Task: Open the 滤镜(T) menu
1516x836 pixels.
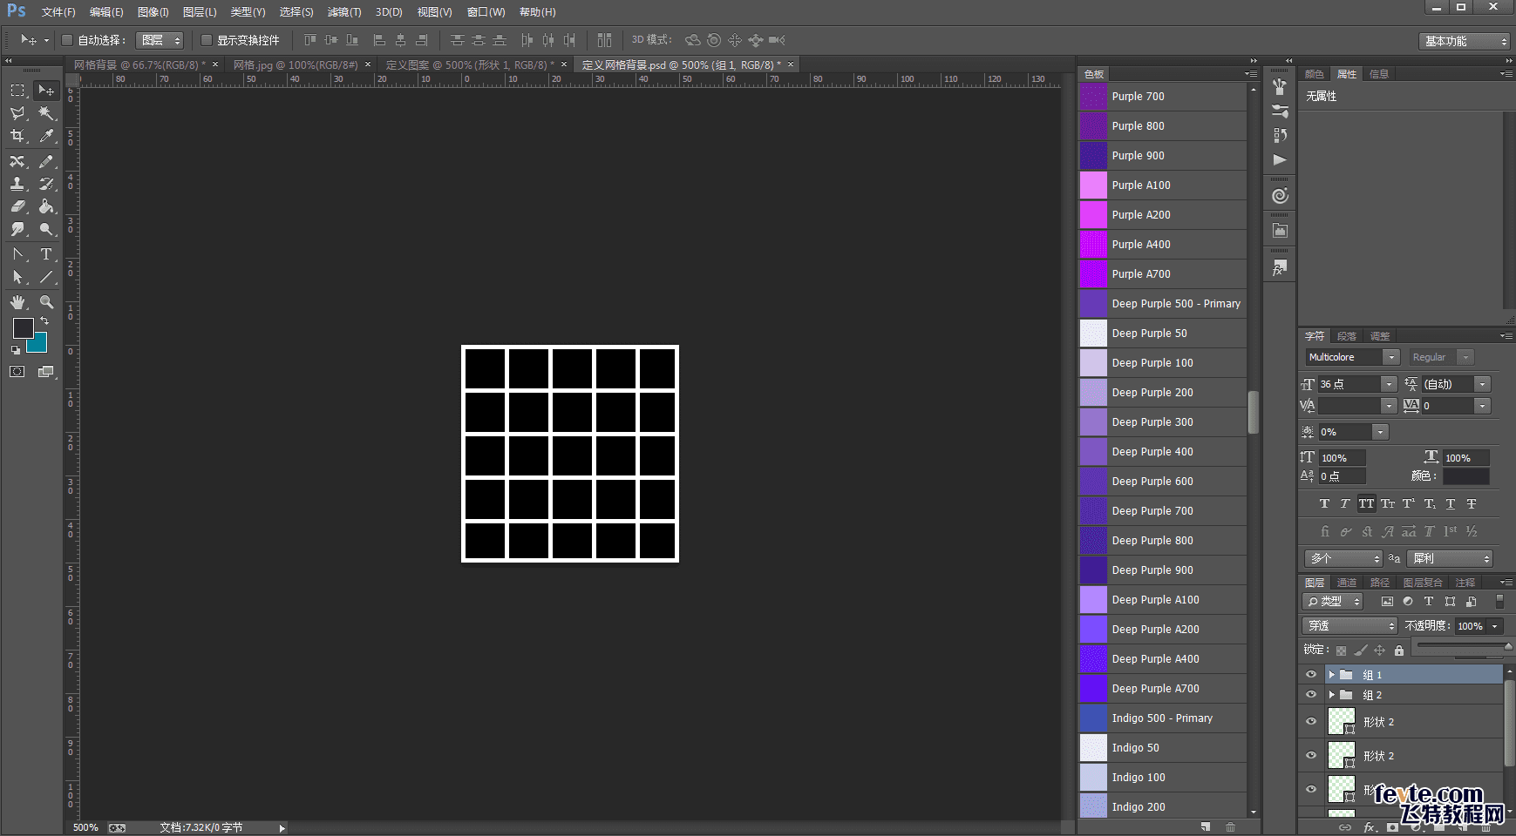Action: pyautogui.click(x=343, y=12)
